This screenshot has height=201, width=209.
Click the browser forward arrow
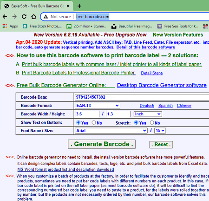coord(14,17)
